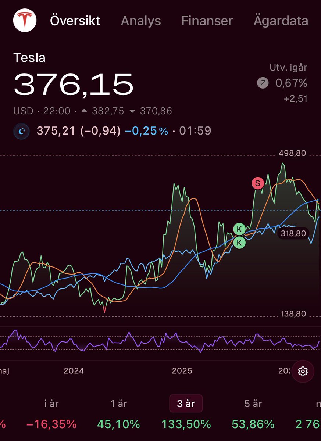Tap the after-hours price 375,21 (−0,94)

pos(78,131)
